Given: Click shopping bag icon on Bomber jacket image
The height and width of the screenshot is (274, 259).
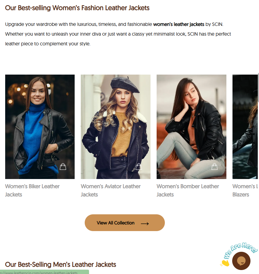Looking at the screenshot, I should pyautogui.click(x=215, y=167).
